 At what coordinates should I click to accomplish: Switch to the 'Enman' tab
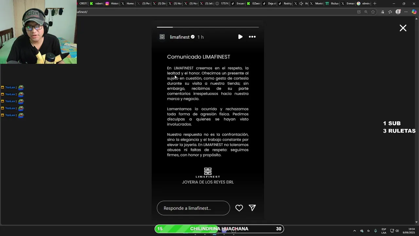[x=348, y=4]
